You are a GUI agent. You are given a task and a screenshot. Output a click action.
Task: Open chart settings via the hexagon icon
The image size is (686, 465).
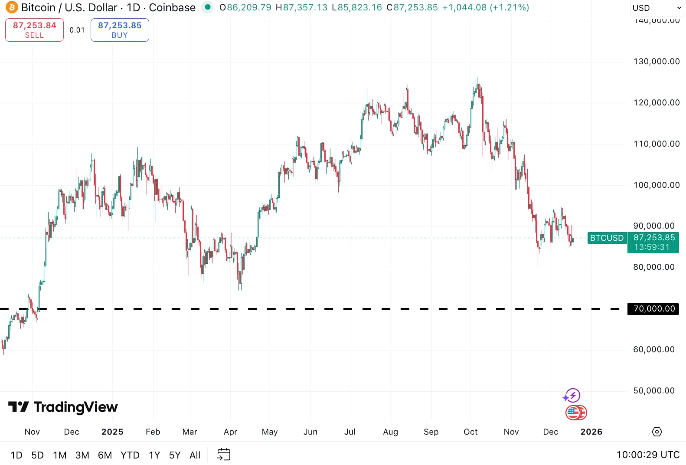(657, 432)
